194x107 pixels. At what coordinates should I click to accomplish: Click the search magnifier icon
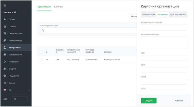click(x=43, y=31)
